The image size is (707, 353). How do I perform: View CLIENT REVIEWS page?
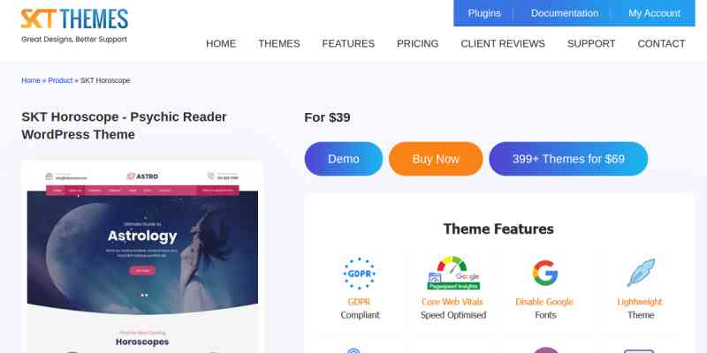(503, 43)
